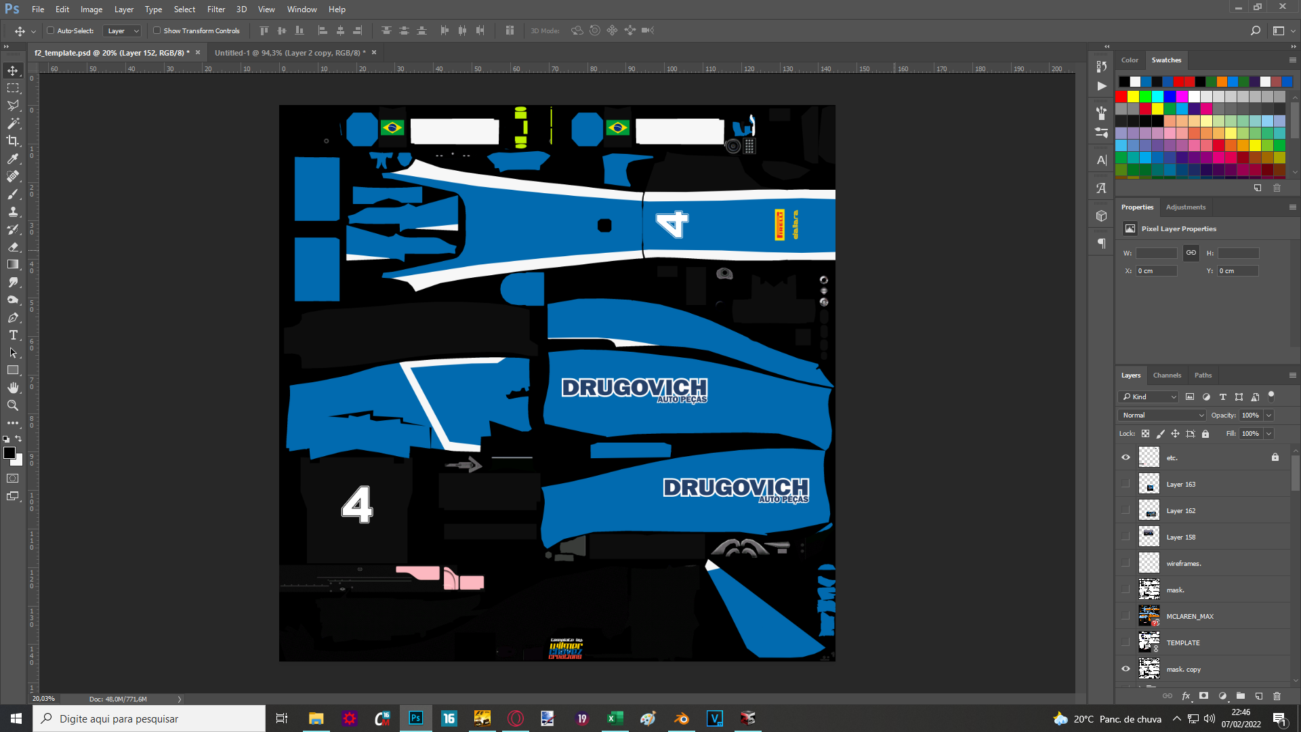Open the Character panel icon

1102,161
